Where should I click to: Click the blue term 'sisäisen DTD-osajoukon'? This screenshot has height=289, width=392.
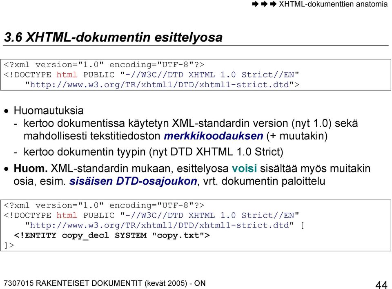[133, 181]
